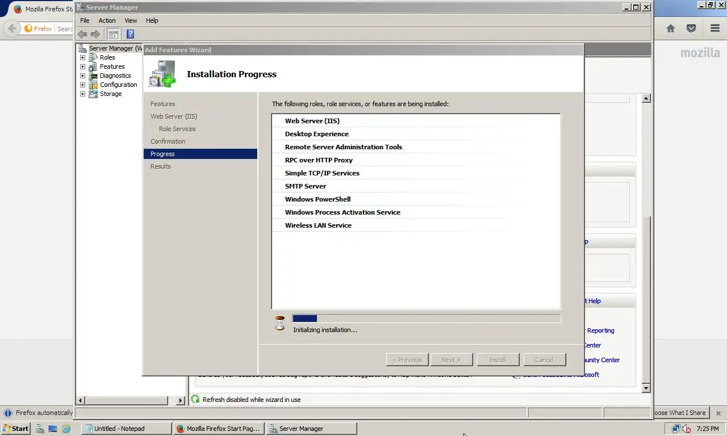Click 'Web Server (IIS)' in the install list
This screenshot has height=436, width=727.
312,121
